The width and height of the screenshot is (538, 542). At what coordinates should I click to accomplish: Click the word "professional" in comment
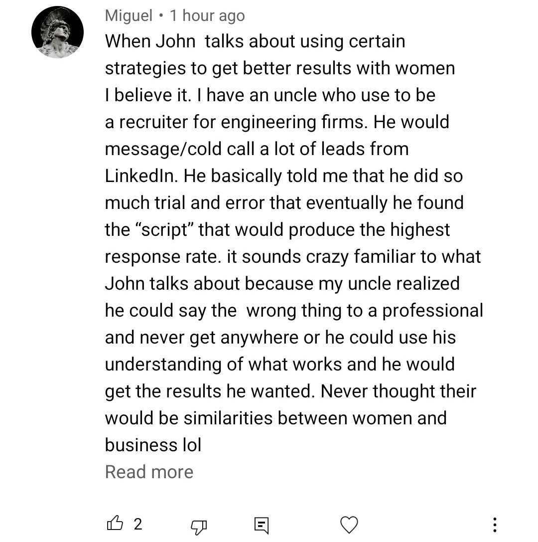pyautogui.click(x=432, y=310)
